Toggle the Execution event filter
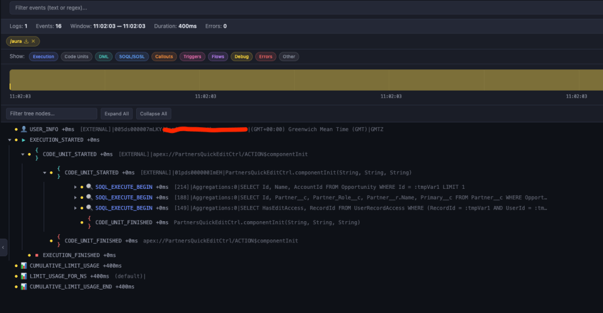603x313 pixels. click(x=43, y=56)
